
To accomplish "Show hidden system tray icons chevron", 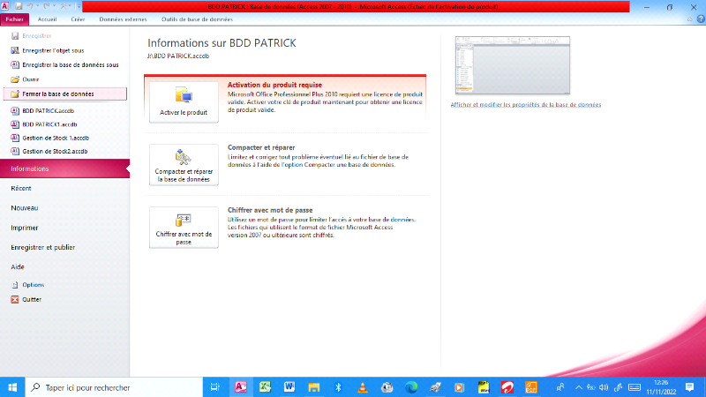I will click(x=579, y=387).
